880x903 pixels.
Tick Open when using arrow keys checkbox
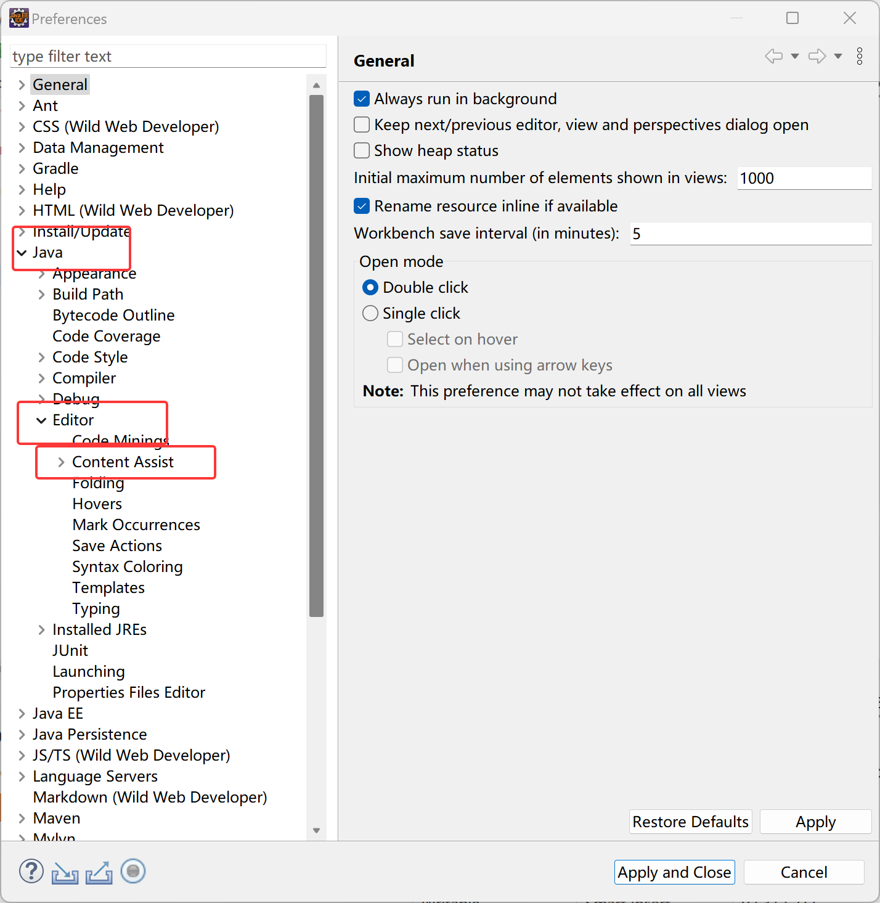[x=395, y=366]
